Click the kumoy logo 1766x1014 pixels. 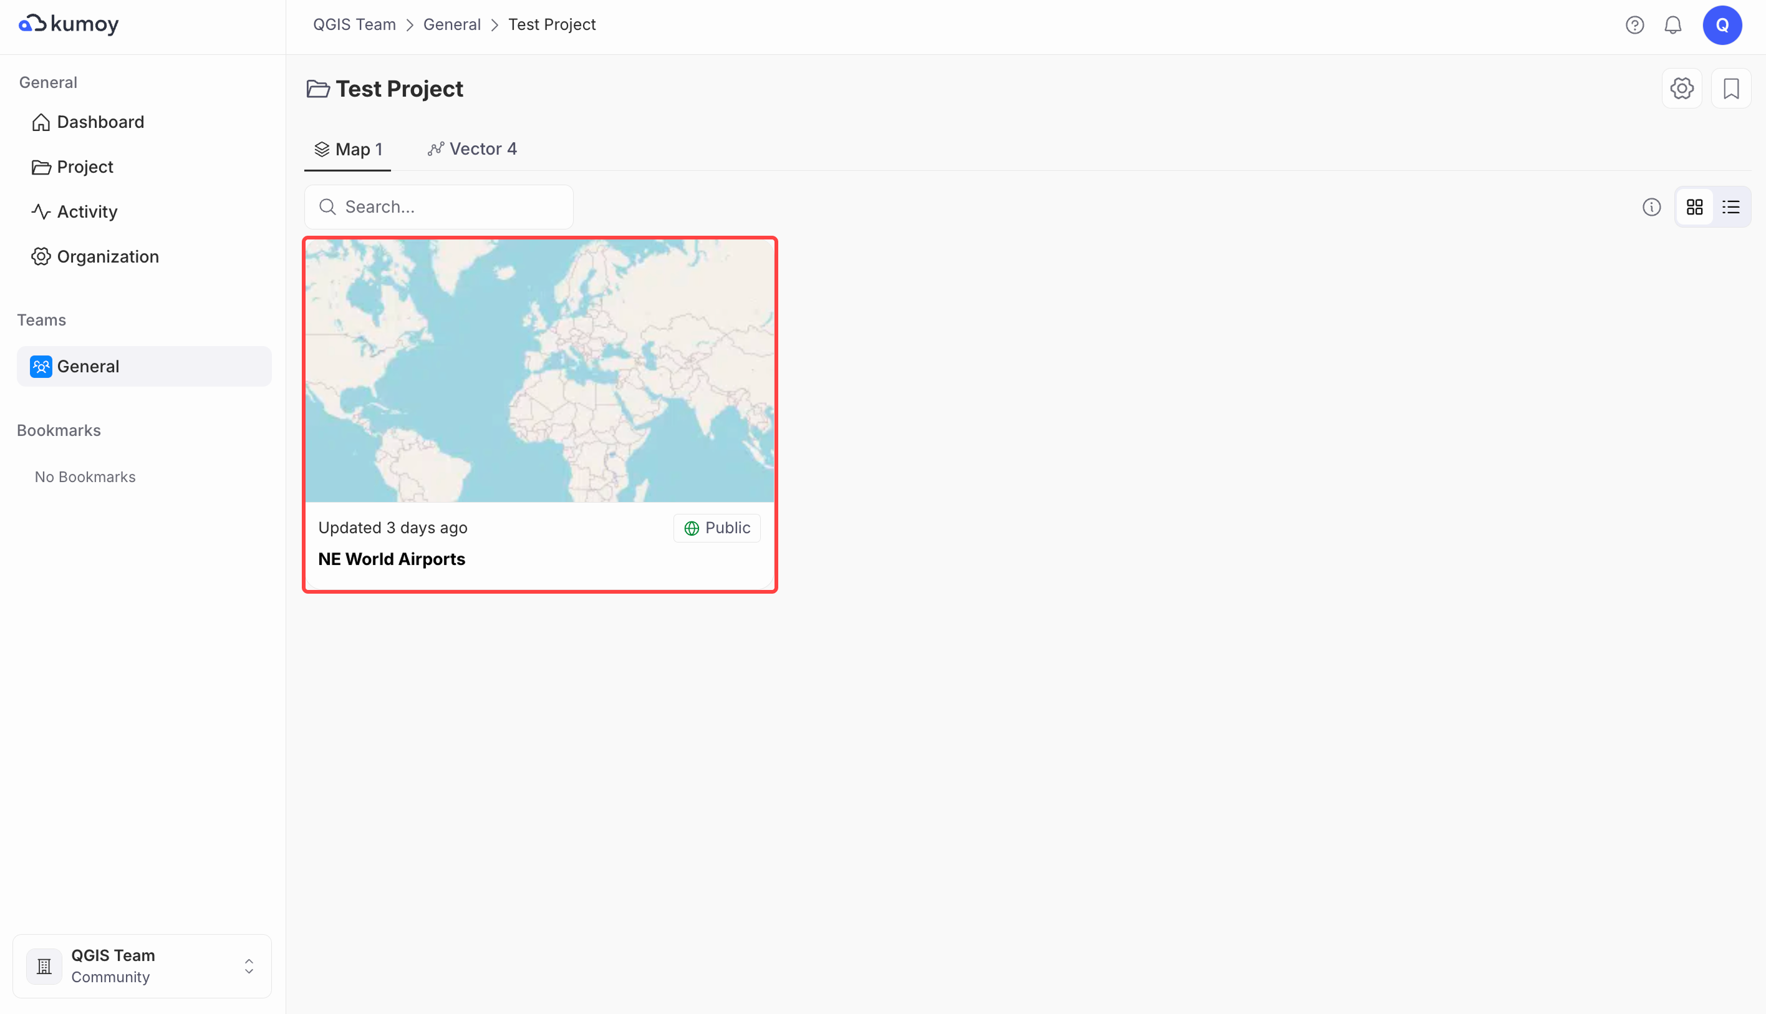[69, 24]
